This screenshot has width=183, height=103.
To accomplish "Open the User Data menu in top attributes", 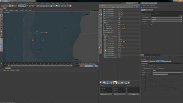I will (153, 5).
